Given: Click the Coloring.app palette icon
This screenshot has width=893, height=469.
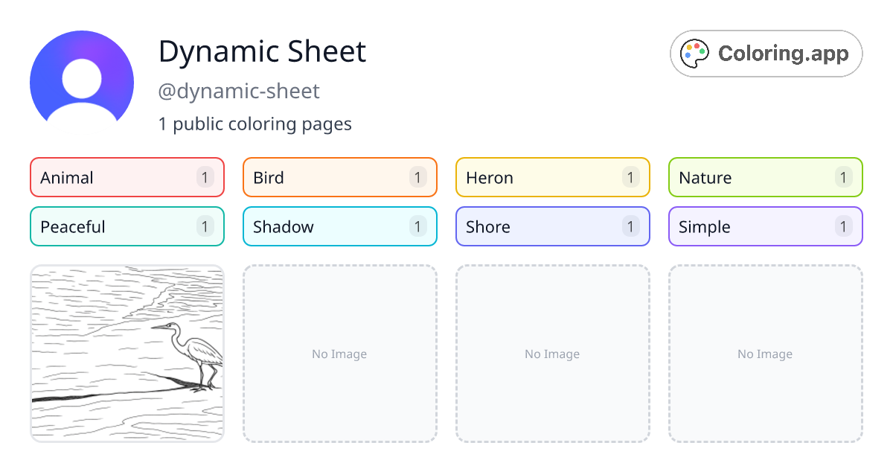Looking at the screenshot, I should [x=695, y=53].
